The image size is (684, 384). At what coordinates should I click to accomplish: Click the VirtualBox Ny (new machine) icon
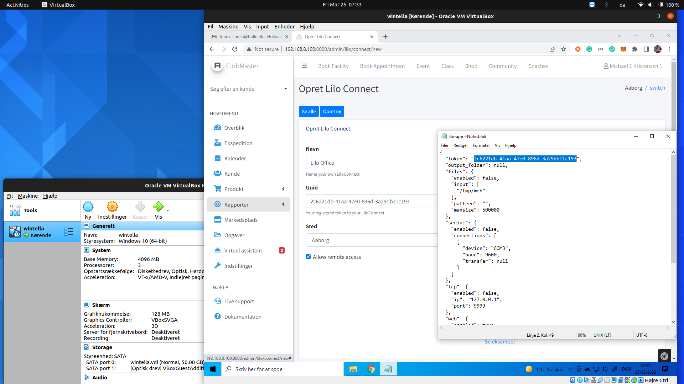coord(88,207)
